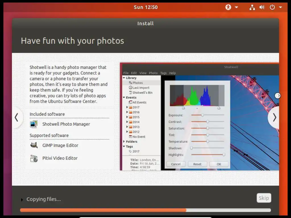The width and height of the screenshot is (291, 218).
Task: Adjust the Shadows slider
Action: 208,148
